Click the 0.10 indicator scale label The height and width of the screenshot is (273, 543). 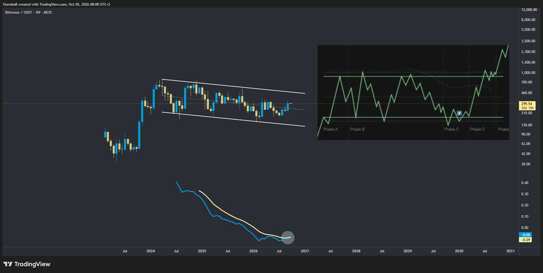[525, 217]
